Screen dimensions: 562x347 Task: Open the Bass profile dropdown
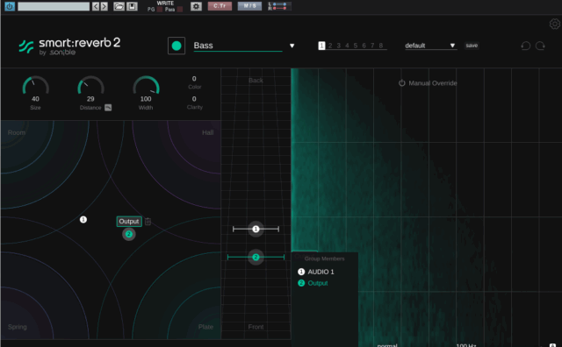click(238, 46)
